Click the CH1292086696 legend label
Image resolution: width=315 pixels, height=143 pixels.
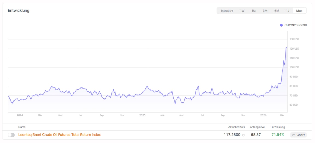point(296,25)
